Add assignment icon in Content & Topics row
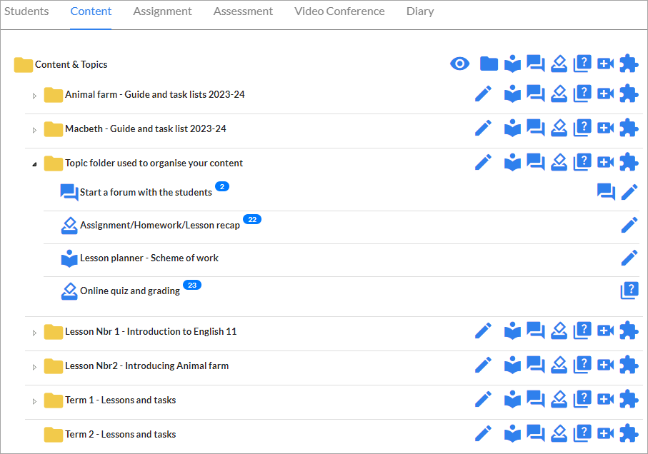The image size is (648, 454). coord(559,64)
